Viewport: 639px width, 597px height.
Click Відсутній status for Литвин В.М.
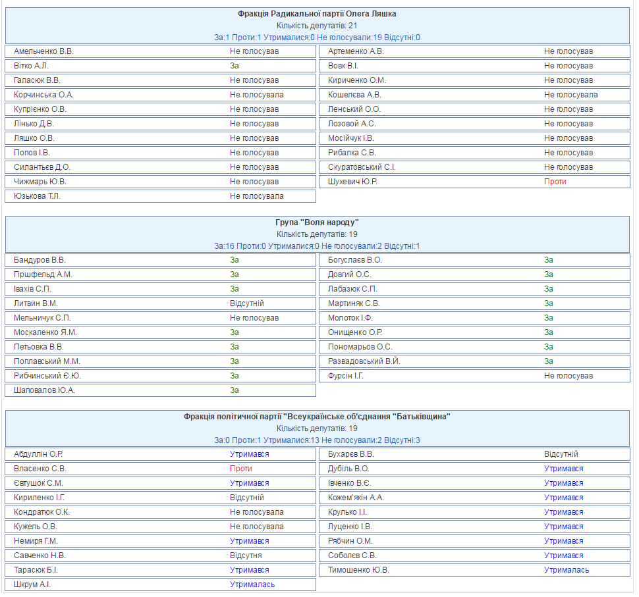(x=247, y=304)
